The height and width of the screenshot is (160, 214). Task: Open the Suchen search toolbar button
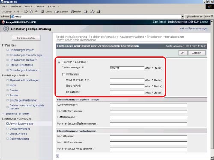pos(46,12)
